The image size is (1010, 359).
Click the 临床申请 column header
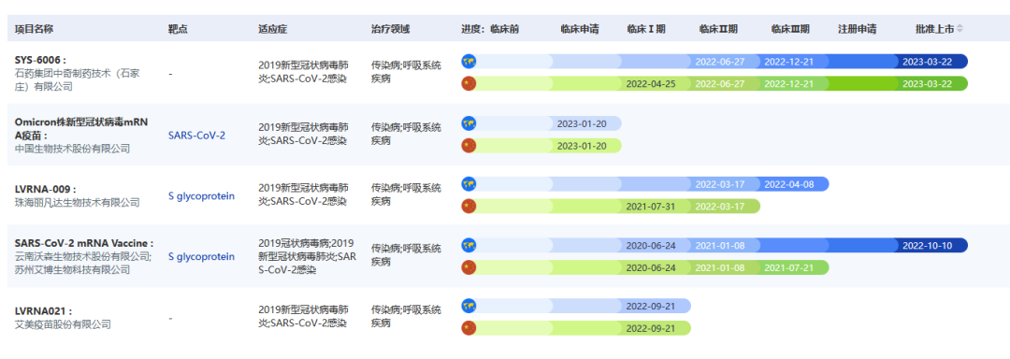(x=580, y=29)
